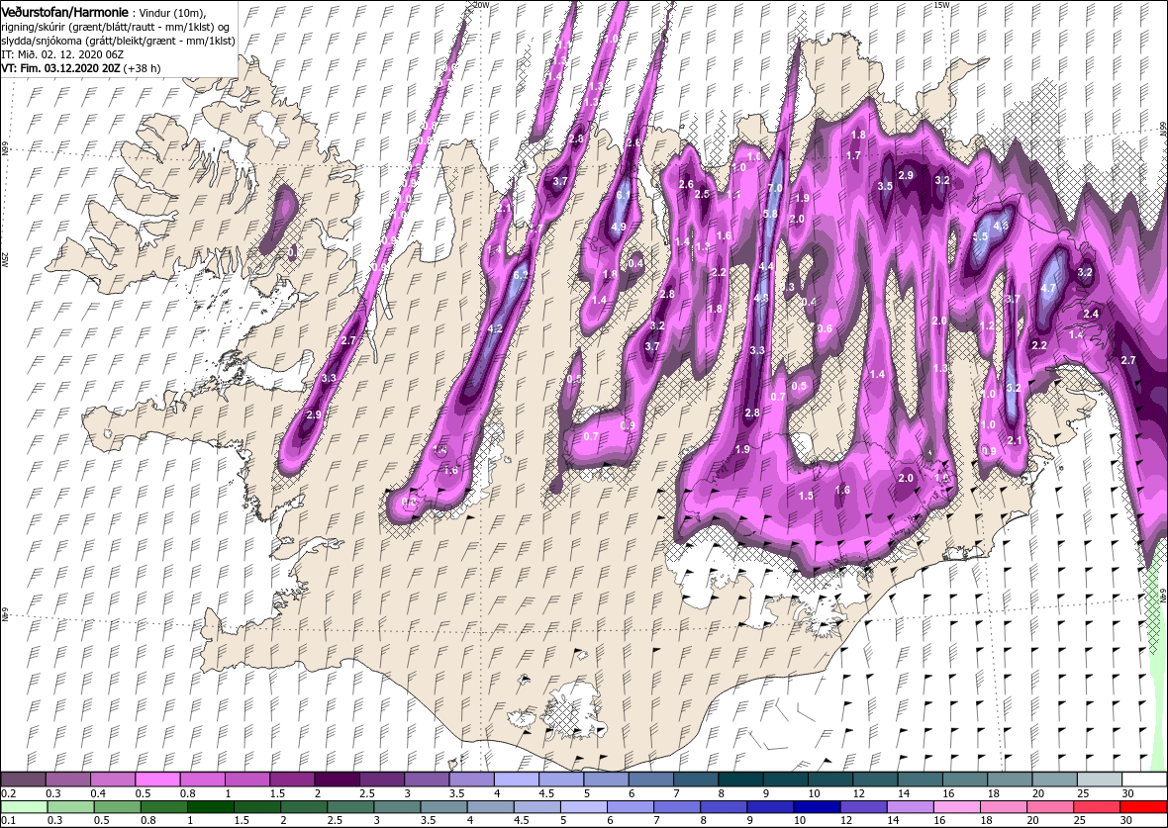
Task: Click the '6.1' precipitation value on map
Action: coord(624,195)
